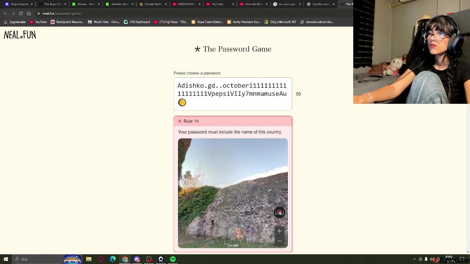Screen dimensions: 470x264
Task: Zoom out on the Street View
Action: (279, 241)
